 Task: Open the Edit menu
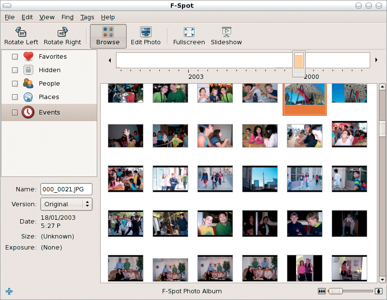coord(27,17)
